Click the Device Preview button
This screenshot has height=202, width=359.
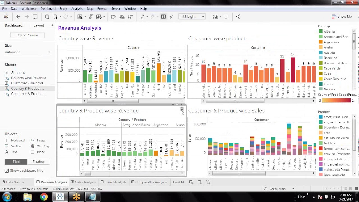(x=27, y=35)
